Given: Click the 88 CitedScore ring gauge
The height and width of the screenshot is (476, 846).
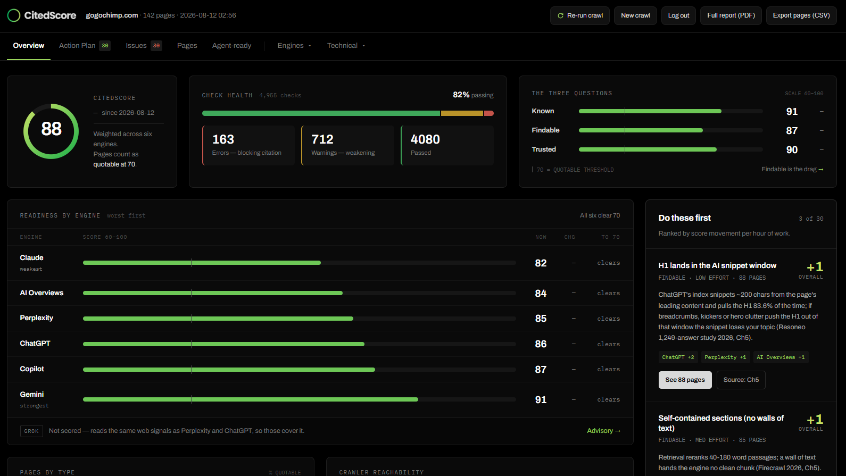Looking at the screenshot, I should click(51, 131).
